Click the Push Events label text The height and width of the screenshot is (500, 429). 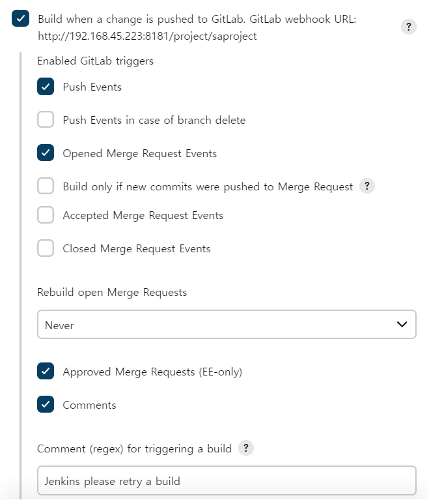click(92, 87)
